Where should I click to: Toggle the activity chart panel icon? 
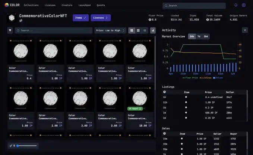point(153,30)
